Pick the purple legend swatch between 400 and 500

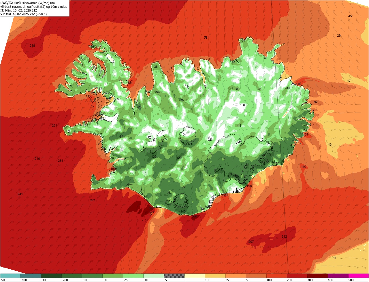(338, 276)
